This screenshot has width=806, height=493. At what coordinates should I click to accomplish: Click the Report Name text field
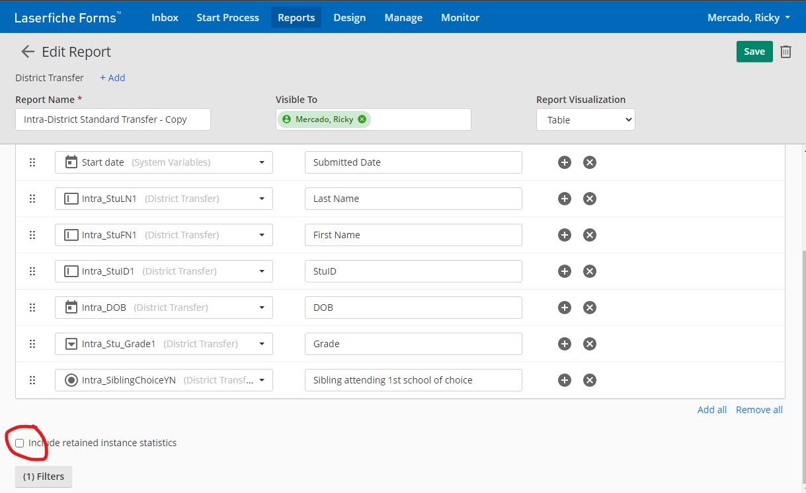(113, 119)
